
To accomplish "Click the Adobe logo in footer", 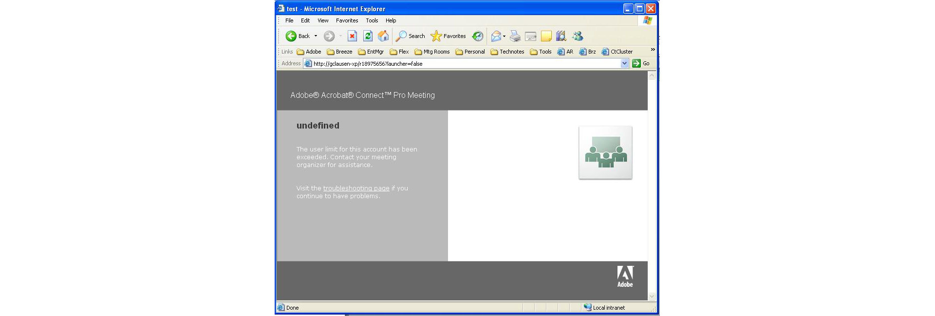I will point(625,277).
